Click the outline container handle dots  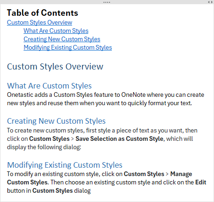107,2
